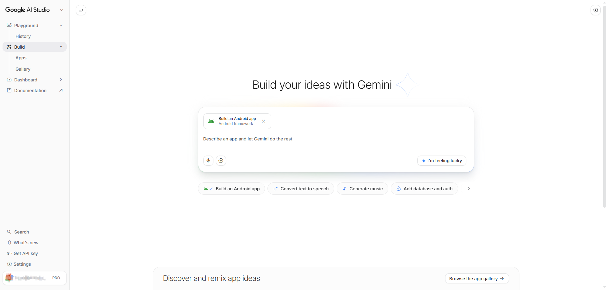Select the Build menu item
607x290 pixels.
point(34,47)
